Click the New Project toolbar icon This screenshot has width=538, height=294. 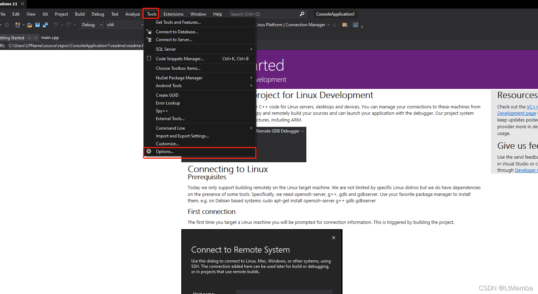[17, 25]
